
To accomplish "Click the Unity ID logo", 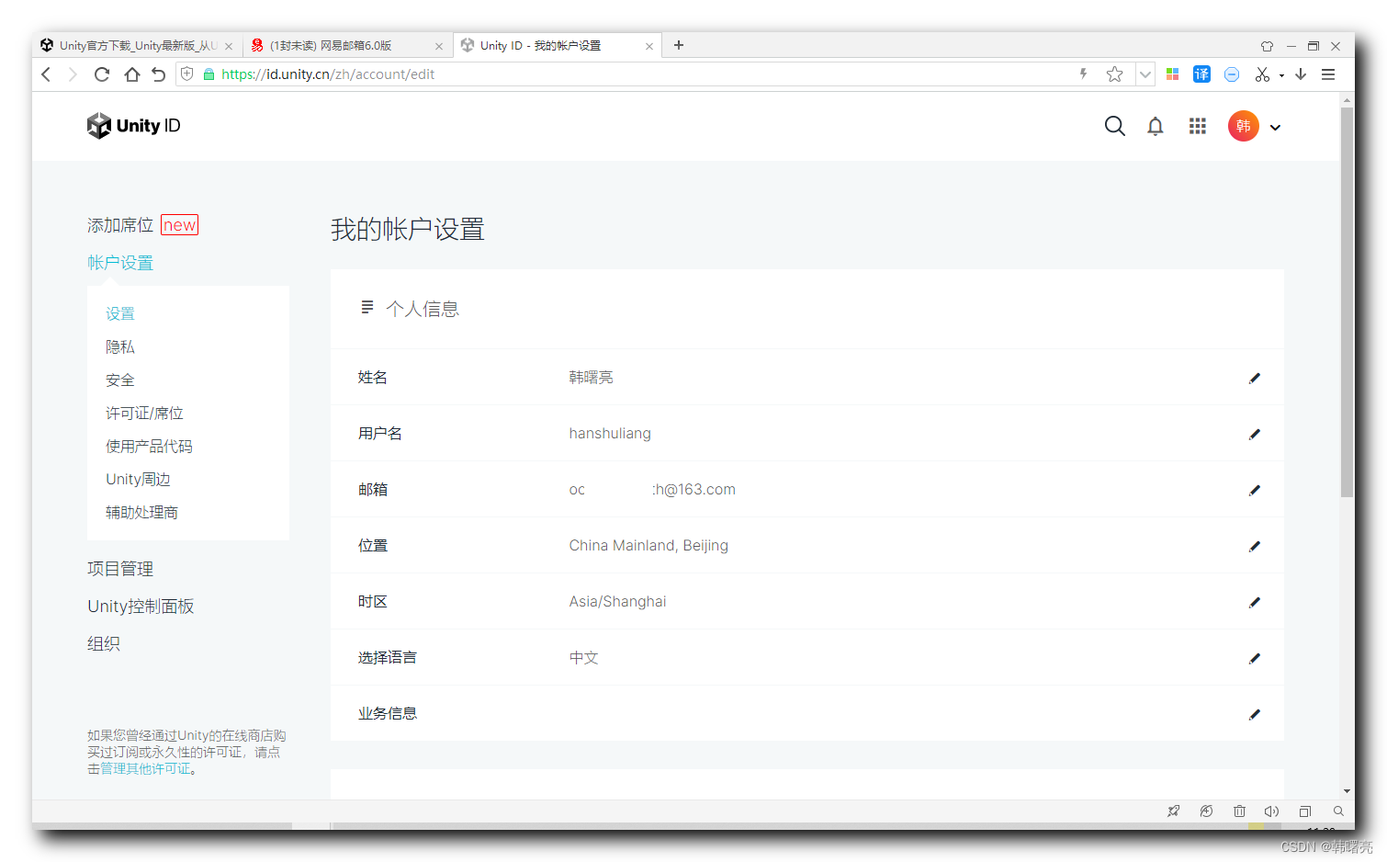I will pyautogui.click(x=134, y=126).
